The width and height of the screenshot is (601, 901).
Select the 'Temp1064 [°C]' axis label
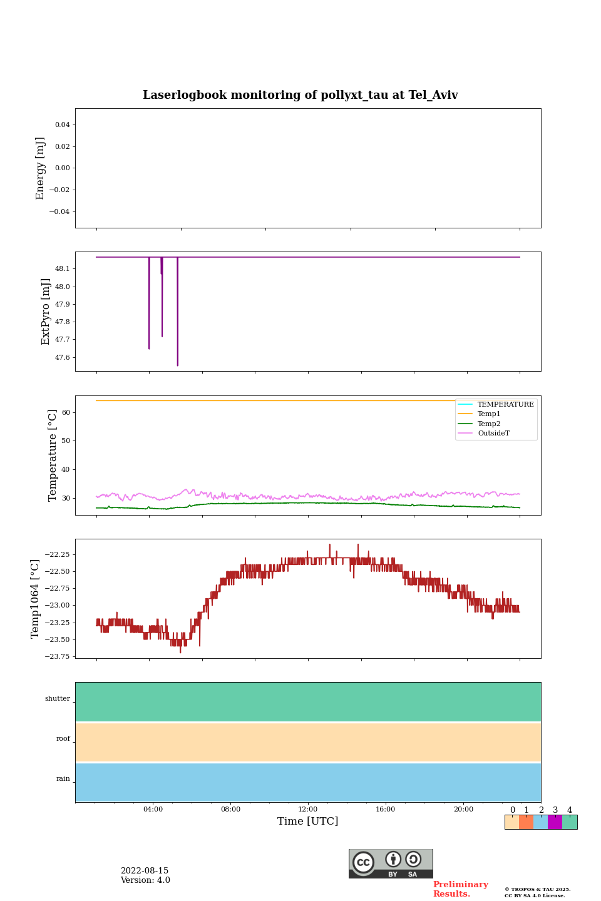click(x=35, y=599)
